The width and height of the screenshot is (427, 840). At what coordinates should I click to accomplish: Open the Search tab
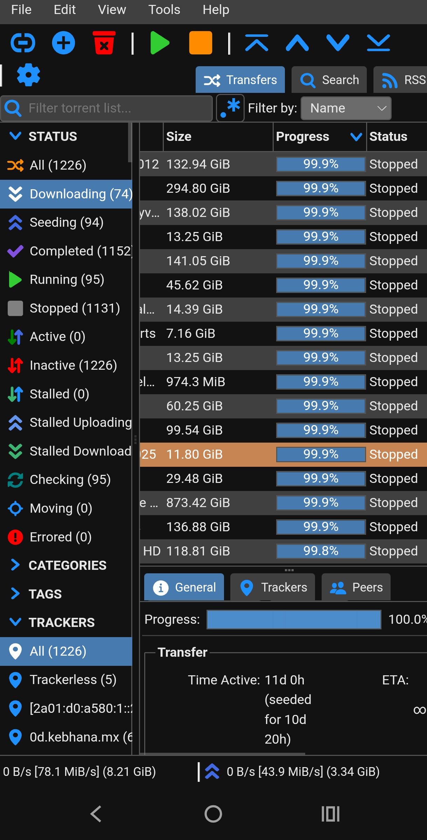(x=329, y=80)
